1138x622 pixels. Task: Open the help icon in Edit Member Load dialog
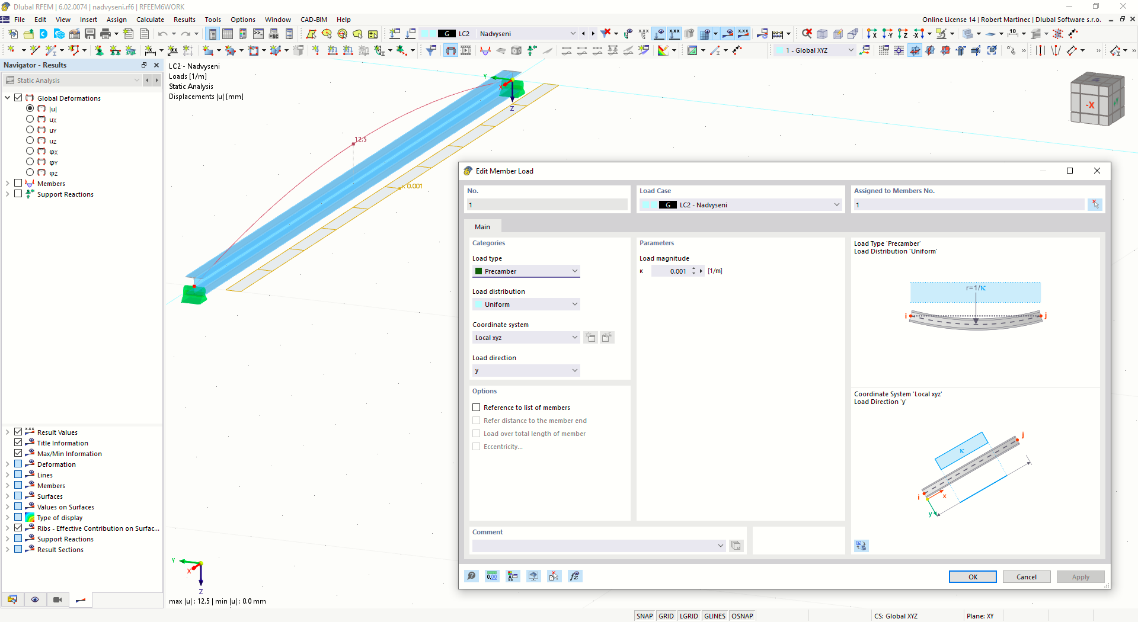coord(471,576)
